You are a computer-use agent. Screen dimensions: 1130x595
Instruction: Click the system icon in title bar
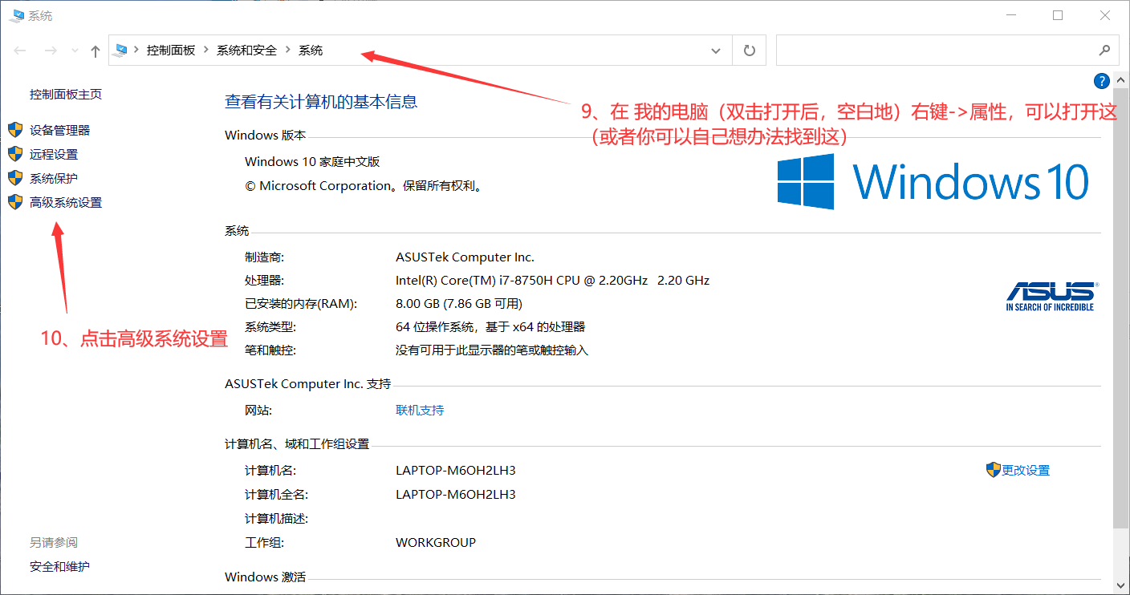(16, 15)
